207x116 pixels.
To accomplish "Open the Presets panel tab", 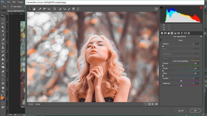I will (189, 33).
